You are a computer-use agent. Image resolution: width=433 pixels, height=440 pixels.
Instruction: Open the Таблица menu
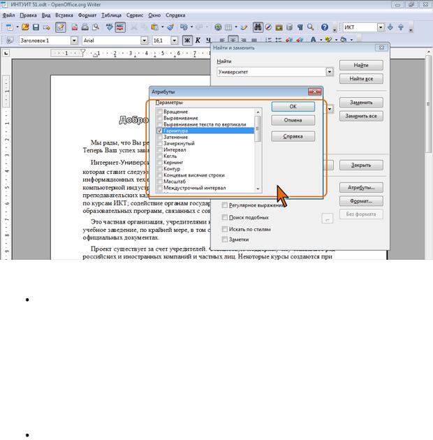point(112,15)
